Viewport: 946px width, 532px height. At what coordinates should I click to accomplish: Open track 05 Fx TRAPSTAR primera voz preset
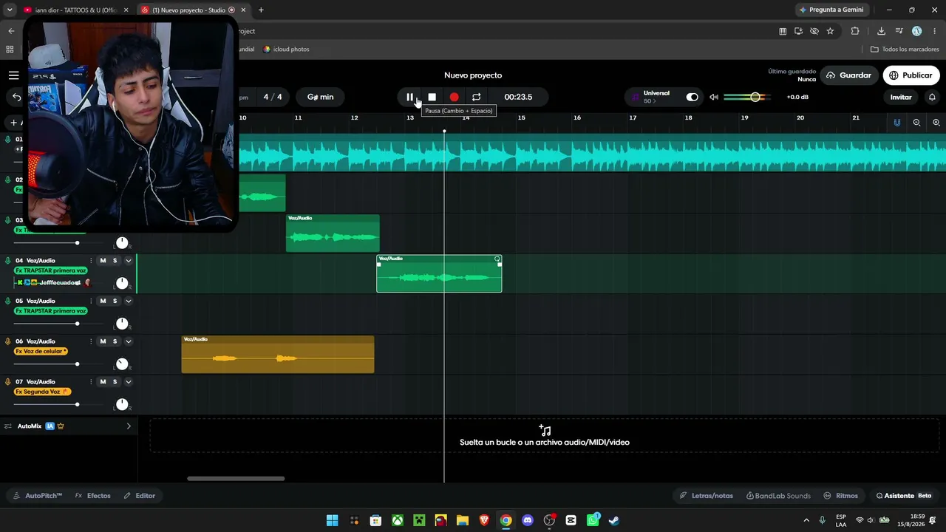(50, 311)
